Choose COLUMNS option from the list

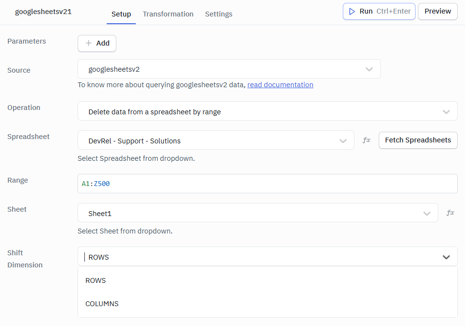(102, 304)
